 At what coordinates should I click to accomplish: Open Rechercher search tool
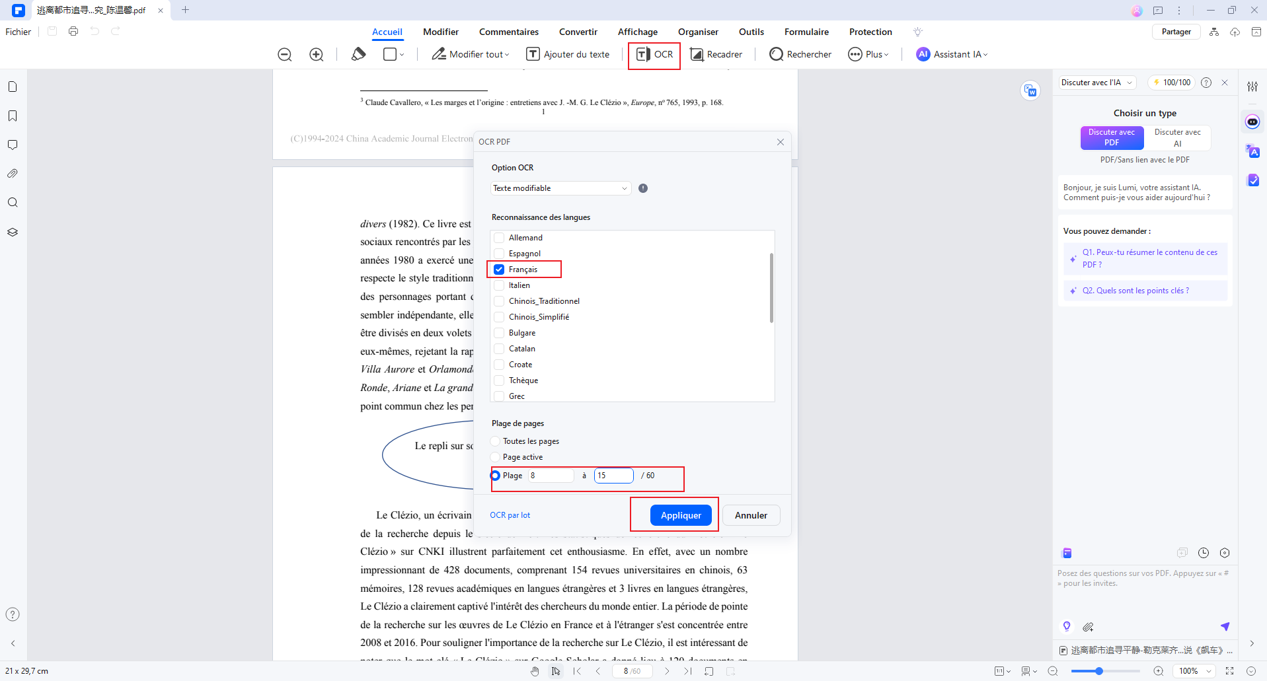tap(800, 55)
